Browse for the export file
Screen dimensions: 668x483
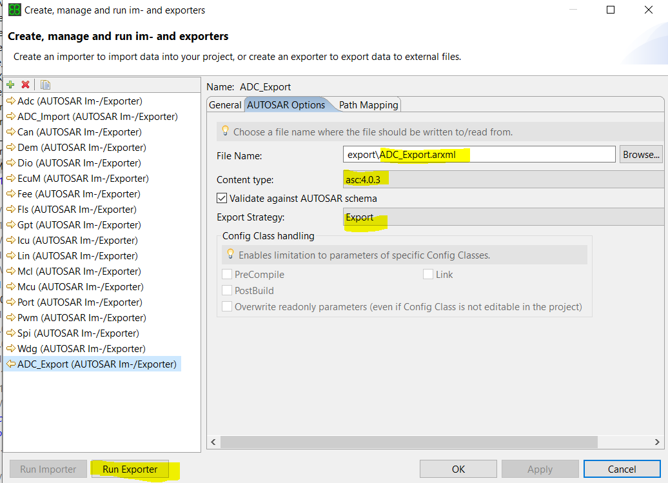641,155
